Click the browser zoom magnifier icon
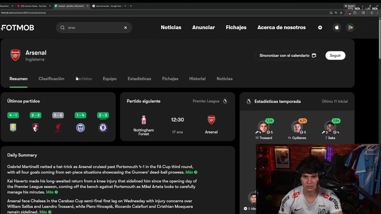 coord(336,13)
